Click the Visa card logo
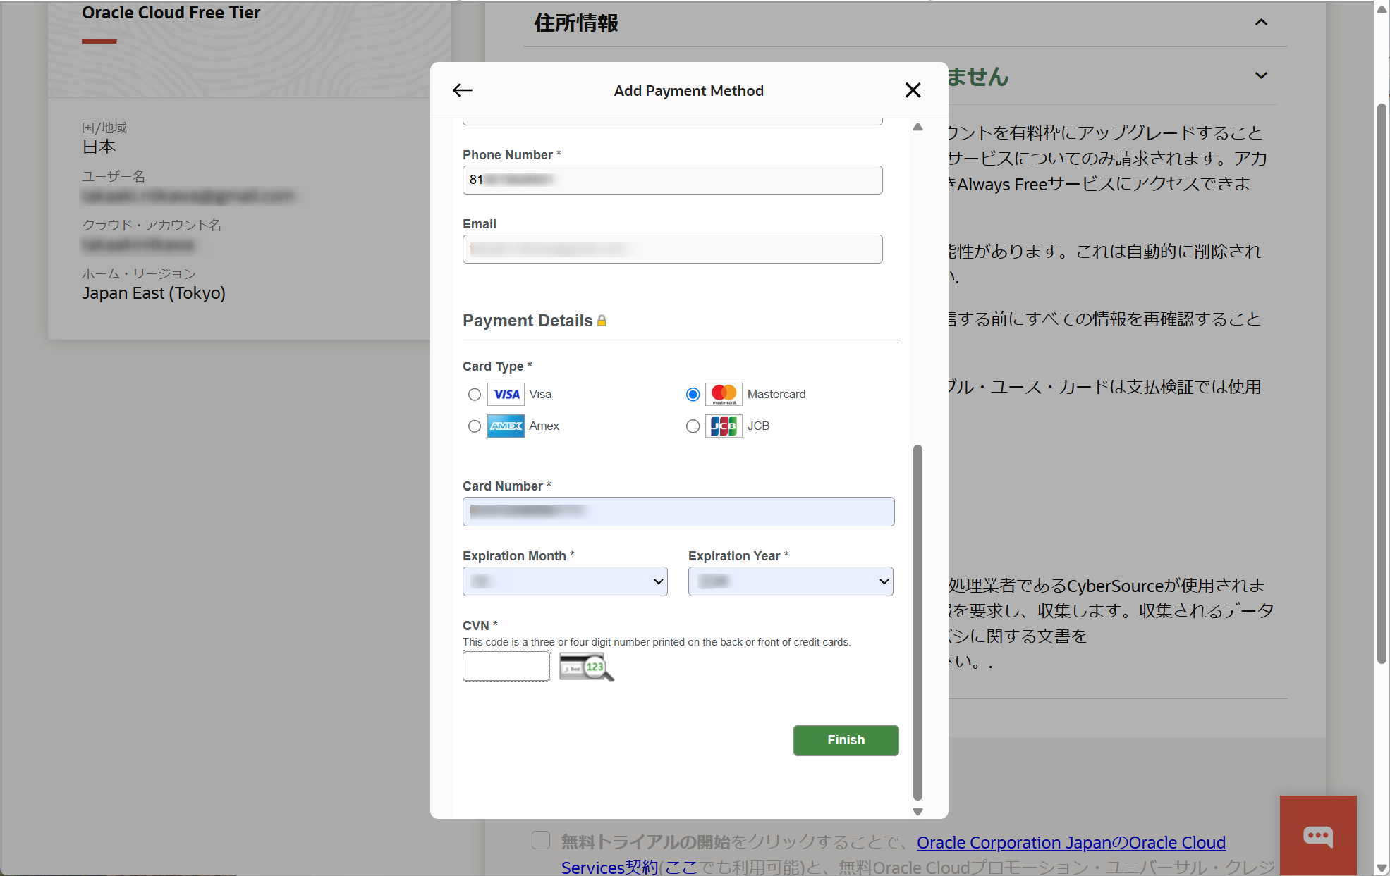Screen dimensions: 1390x876 506,394
